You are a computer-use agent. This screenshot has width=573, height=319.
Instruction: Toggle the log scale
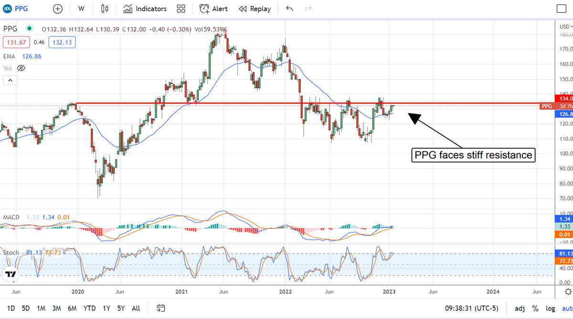point(550,308)
